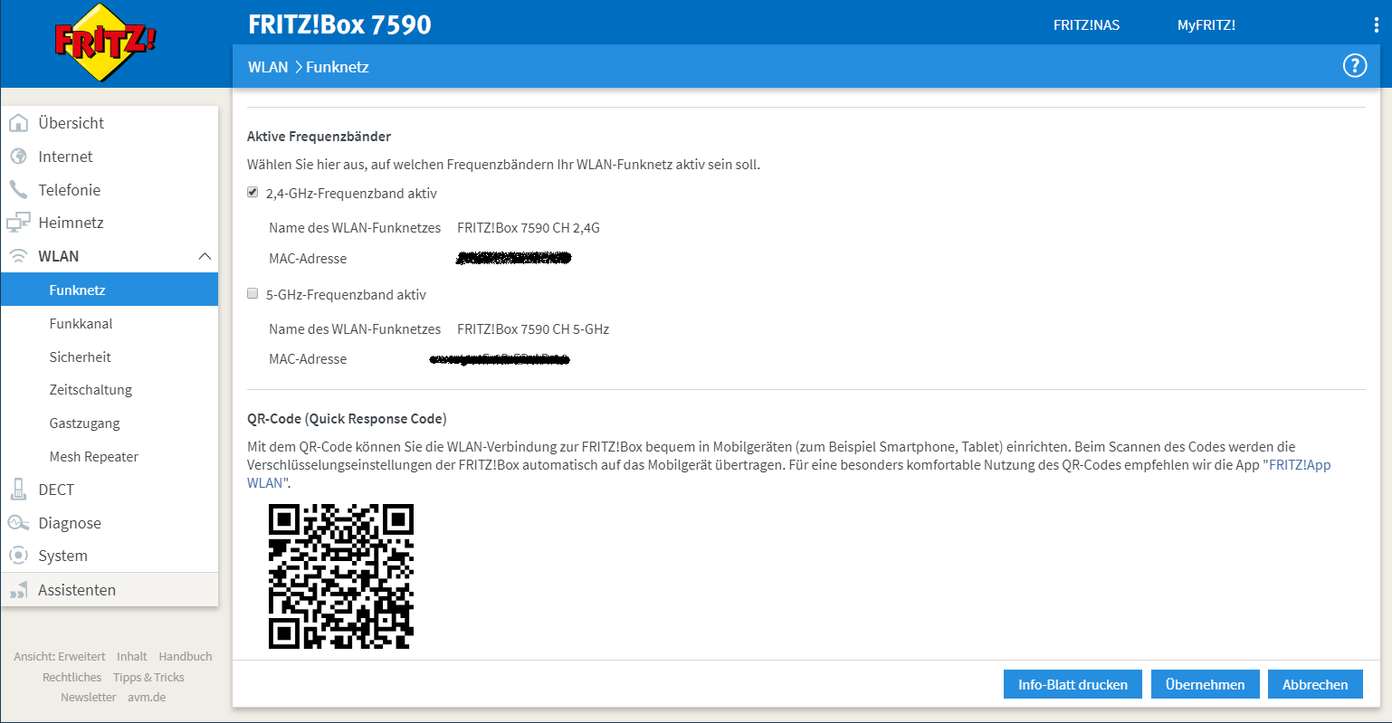Collapse the WLAN menu chevron
The width and height of the screenshot is (1392, 723).
[205, 256]
